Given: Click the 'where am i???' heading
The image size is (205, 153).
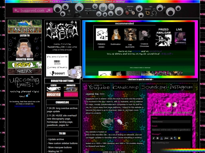Looking at the screenshot, I should pyautogui.click(x=95, y=94).
